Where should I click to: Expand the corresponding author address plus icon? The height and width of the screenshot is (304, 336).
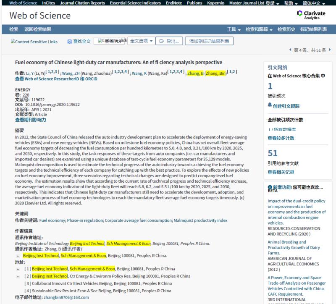coord(18,256)
